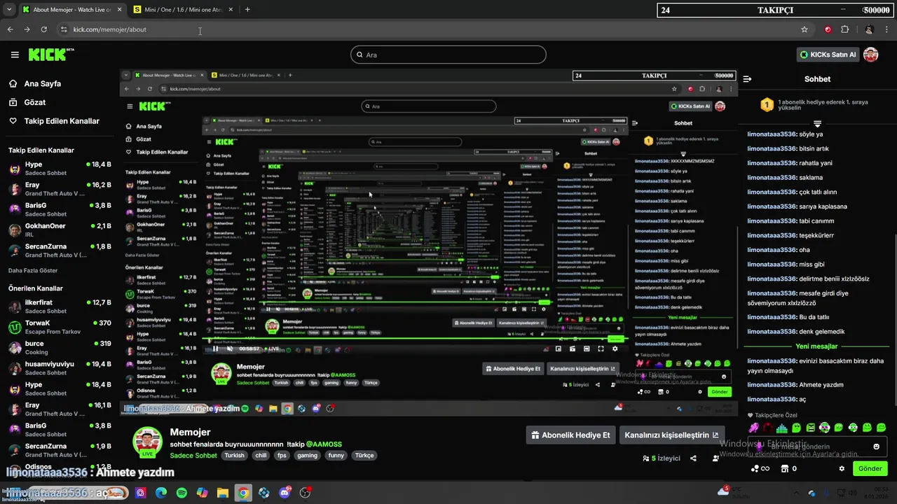The height and width of the screenshot is (504, 897).
Task: Focus the Ara search field
Action: 448,55
